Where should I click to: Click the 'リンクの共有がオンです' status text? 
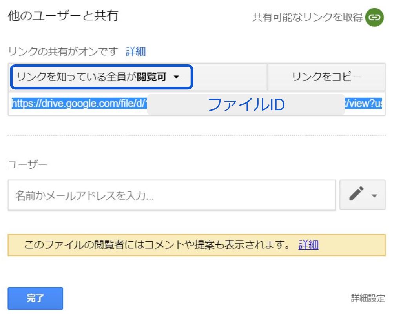click(x=63, y=51)
